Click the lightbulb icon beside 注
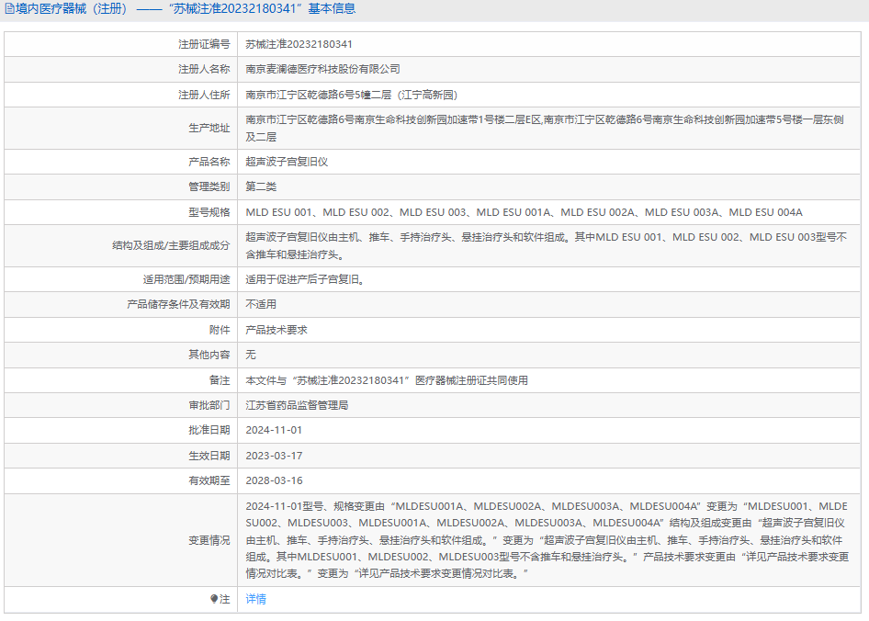Screen dimensions: 869x621 pyautogui.click(x=214, y=599)
